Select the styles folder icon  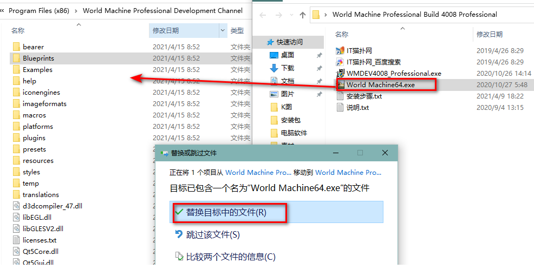(x=16, y=172)
